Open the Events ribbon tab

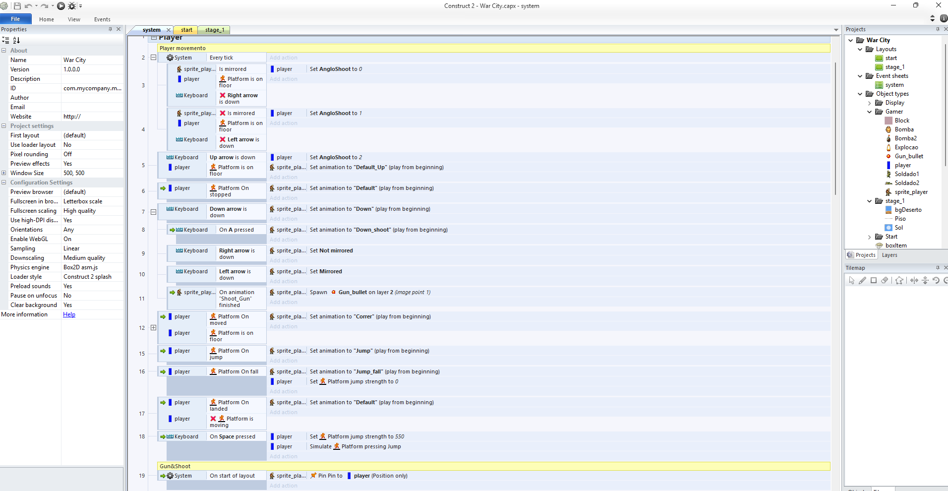pyautogui.click(x=102, y=19)
